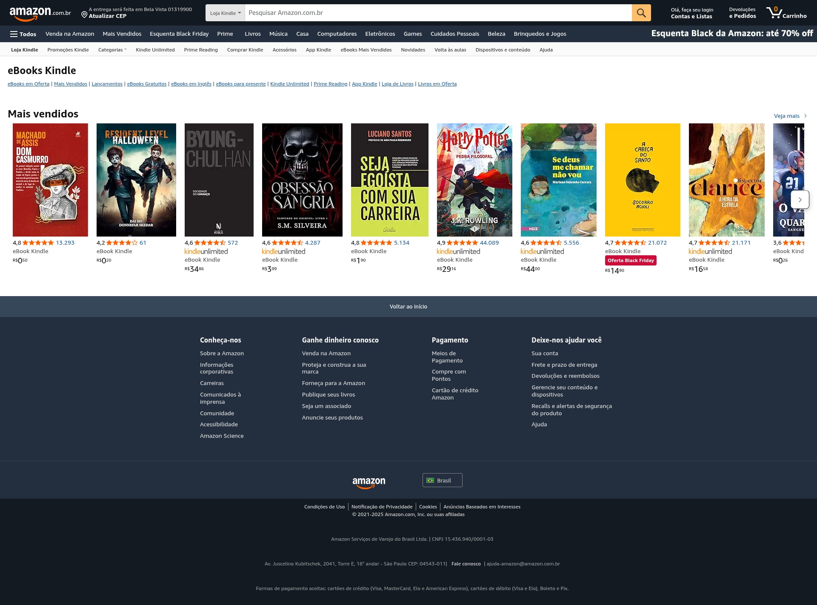This screenshot has height=605, width=817.
Task: Open Meios de Pagamento footer link
Action: [447, 357]
